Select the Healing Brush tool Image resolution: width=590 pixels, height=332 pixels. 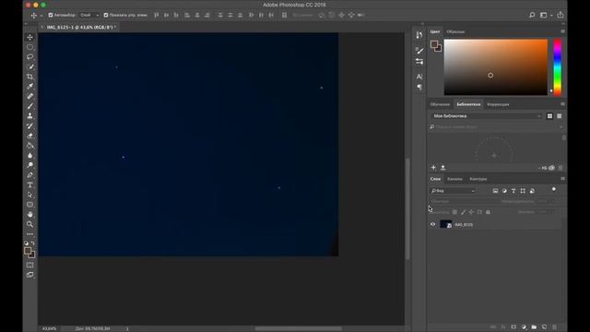(x=29, y=96)
